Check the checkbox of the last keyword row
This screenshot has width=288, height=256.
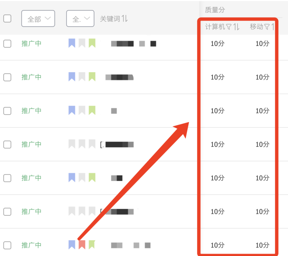point(7,244)
